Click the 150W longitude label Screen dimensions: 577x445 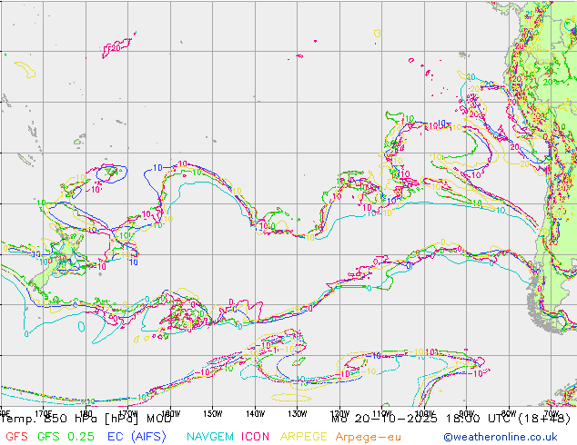(x=213, y=414)
